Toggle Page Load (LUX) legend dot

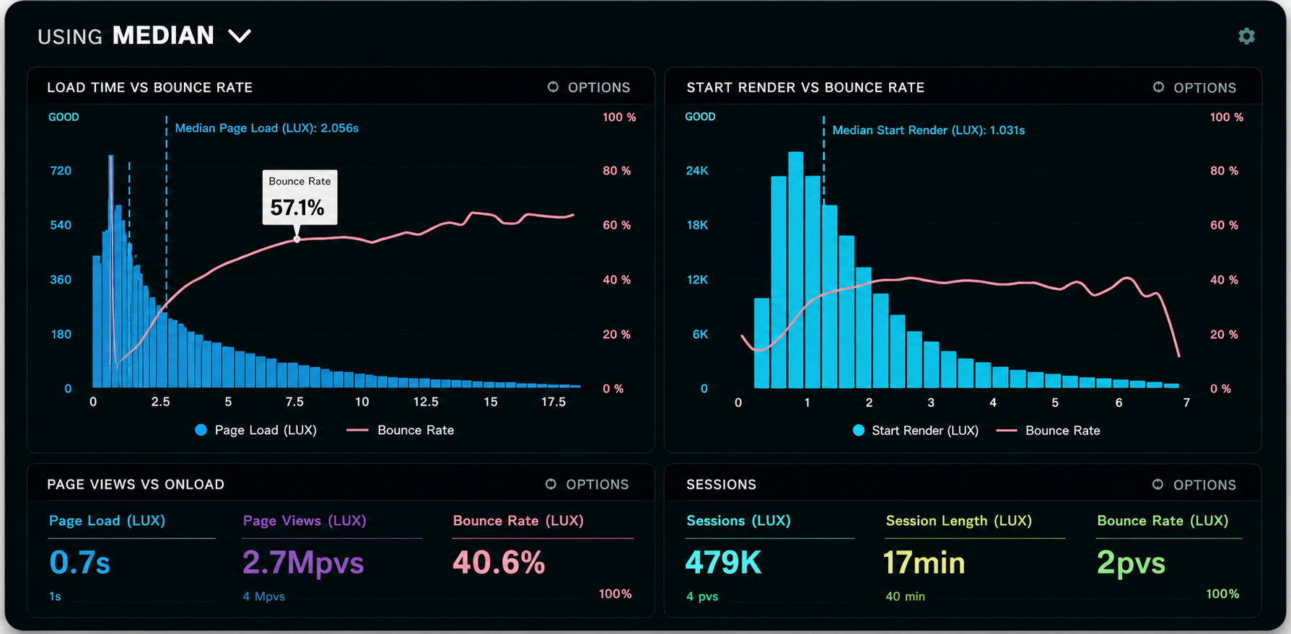tap(201, 430)
